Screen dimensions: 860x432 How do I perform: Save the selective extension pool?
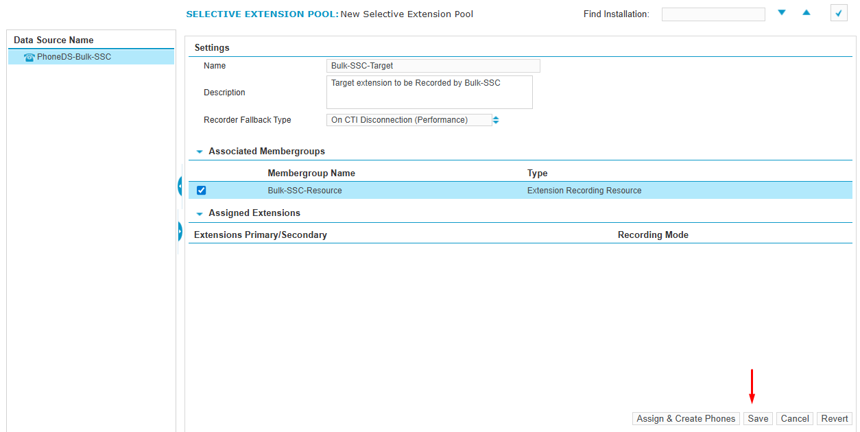(758, 418)
